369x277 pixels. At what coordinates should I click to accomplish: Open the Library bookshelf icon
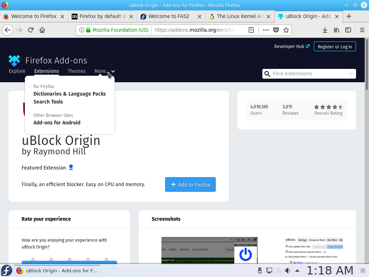[337, 30]
